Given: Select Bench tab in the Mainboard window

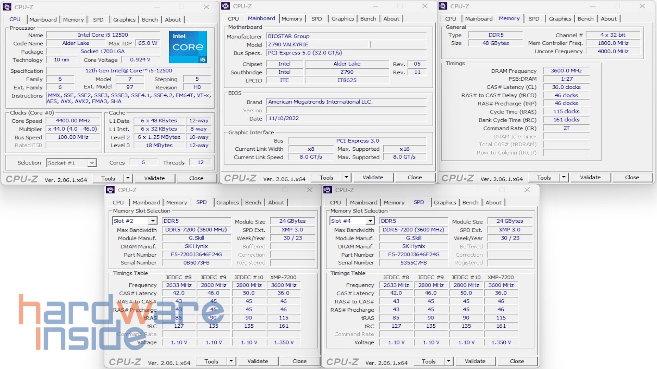Looking at the screenshot, I should pyautogui.click(x=368, y=19).
